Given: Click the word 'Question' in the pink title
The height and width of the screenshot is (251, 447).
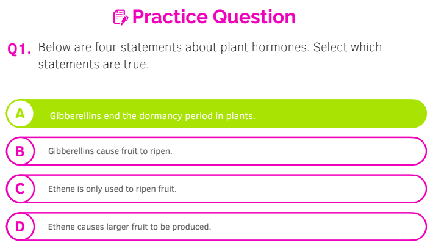Looking at the screenshot, I should [254, 17].
